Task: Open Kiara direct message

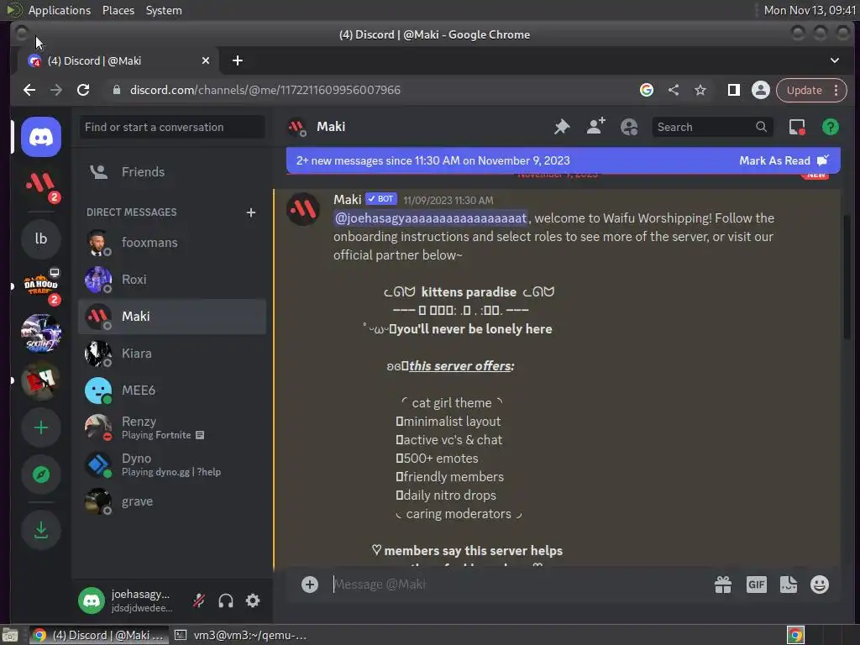Action: tap(172, 354)
